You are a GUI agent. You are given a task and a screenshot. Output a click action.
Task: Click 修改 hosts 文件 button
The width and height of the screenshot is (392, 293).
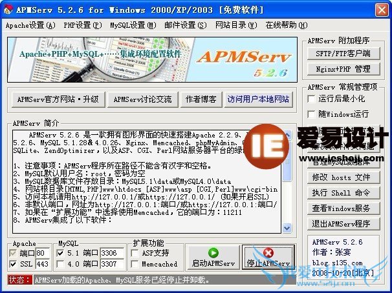pyautogui.click(x=343, y=177)
